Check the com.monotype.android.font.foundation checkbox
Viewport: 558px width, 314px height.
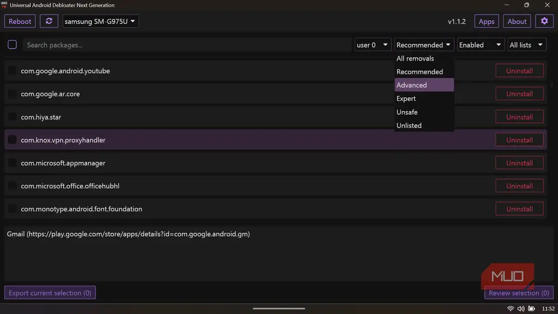click(x=12, y=209)
